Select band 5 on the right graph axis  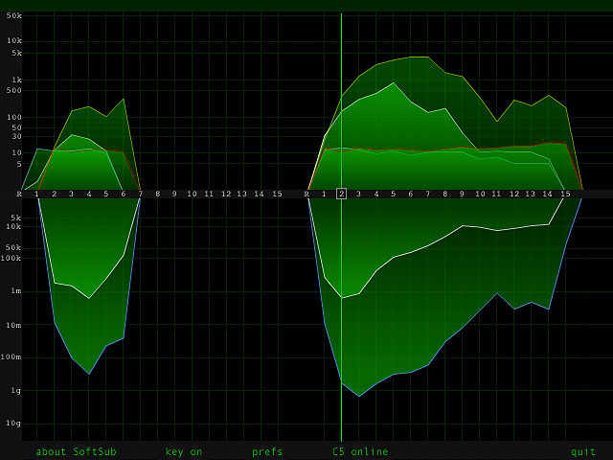(393, 194)
